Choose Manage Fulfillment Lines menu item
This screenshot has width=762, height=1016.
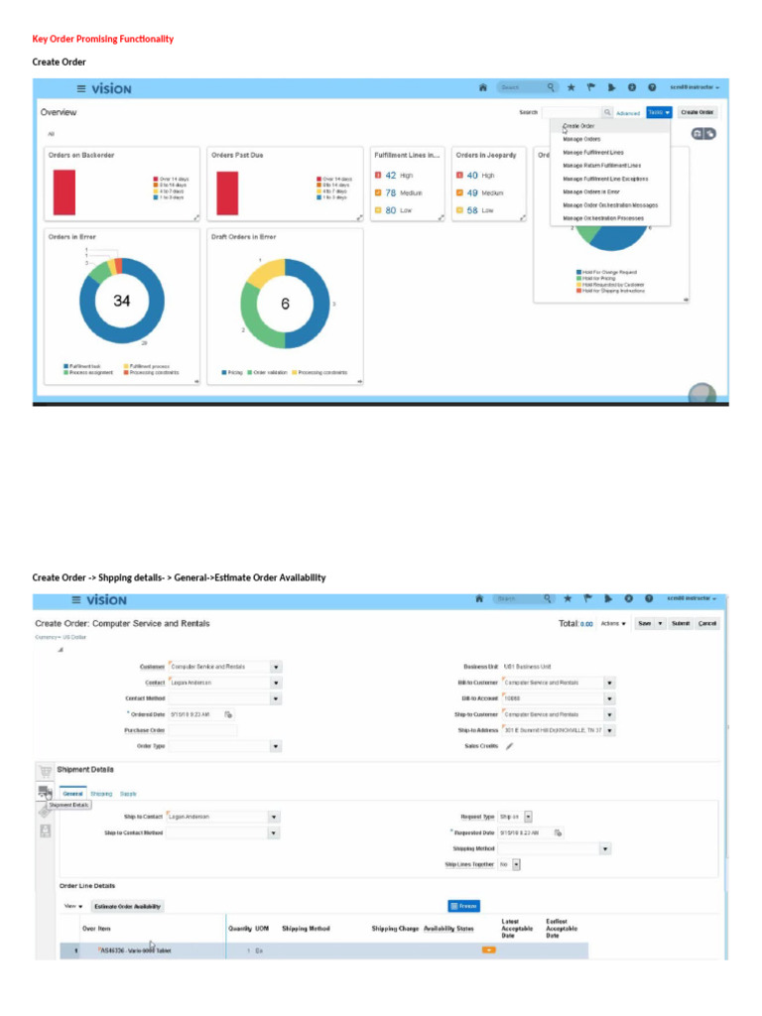[593, 152]
